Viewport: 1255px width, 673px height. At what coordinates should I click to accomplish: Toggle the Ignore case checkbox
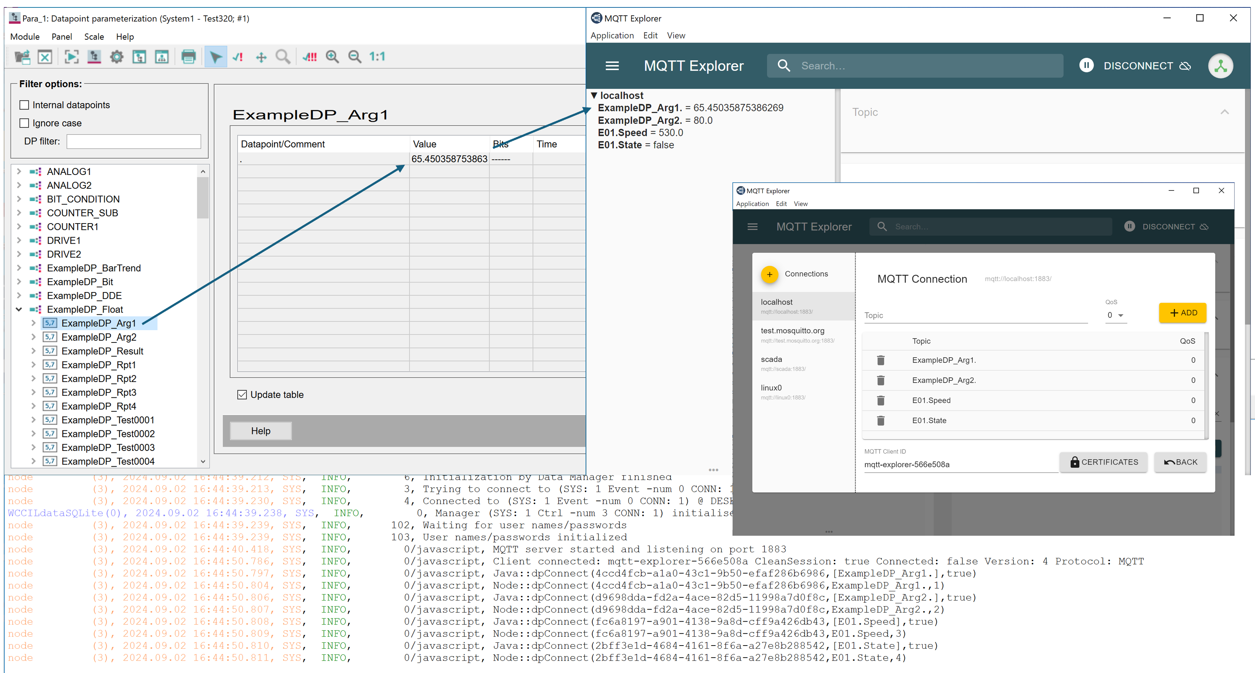point(24,123)
